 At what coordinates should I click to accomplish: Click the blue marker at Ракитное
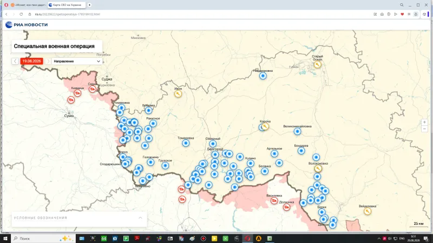coord(153,124)
